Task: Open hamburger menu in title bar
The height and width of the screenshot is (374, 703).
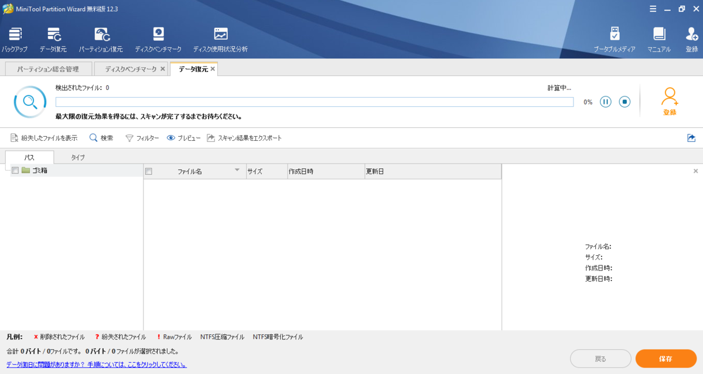Action: click(x=653, y=9)
